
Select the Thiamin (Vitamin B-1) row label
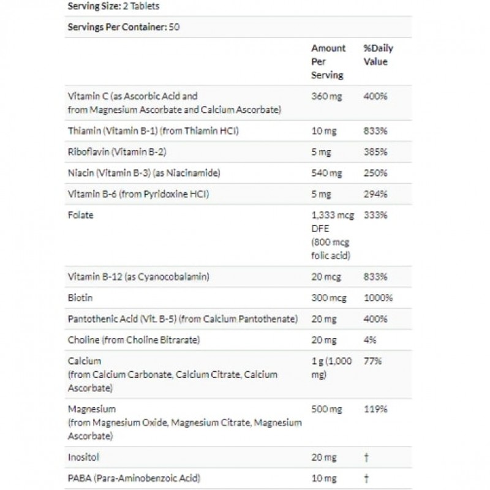pyautogui.click(x=153, y=132)
